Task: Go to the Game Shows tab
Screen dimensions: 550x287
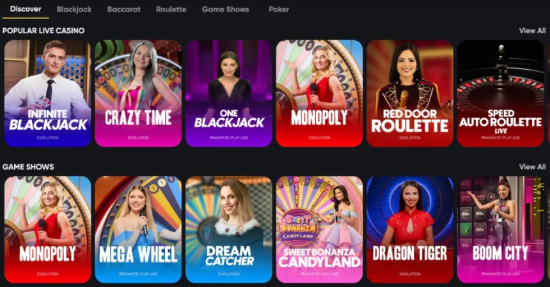Action: click(x=226, y=10)
